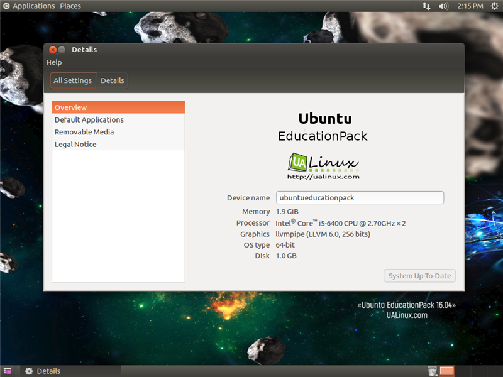Open the Applications menu
This screenshot has width=503, height=377.
click(x=34, y=6)
